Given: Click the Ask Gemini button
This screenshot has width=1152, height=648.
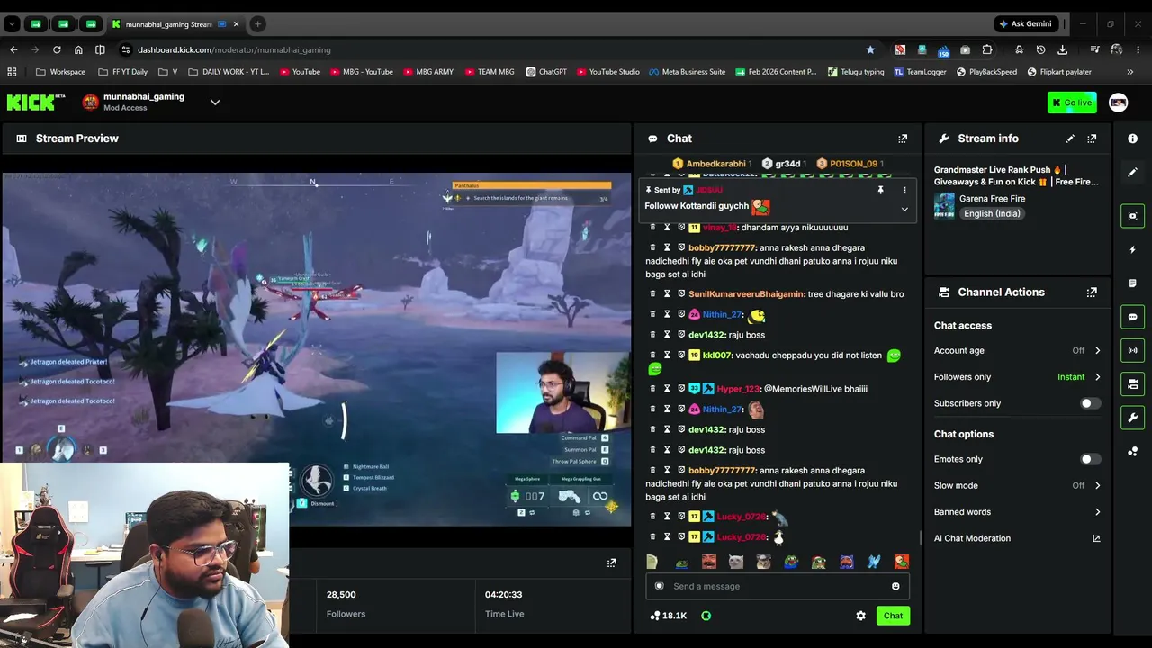Looking at the screenshot, I should 1024,24.
